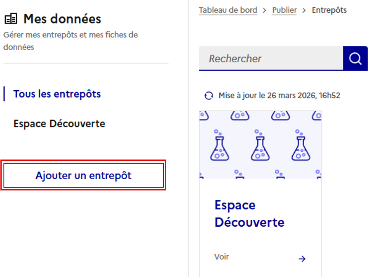Viewport: 369px width, 277px height.
Task: Click the building icon left of Mes données
Action: (x=10, y=18)
